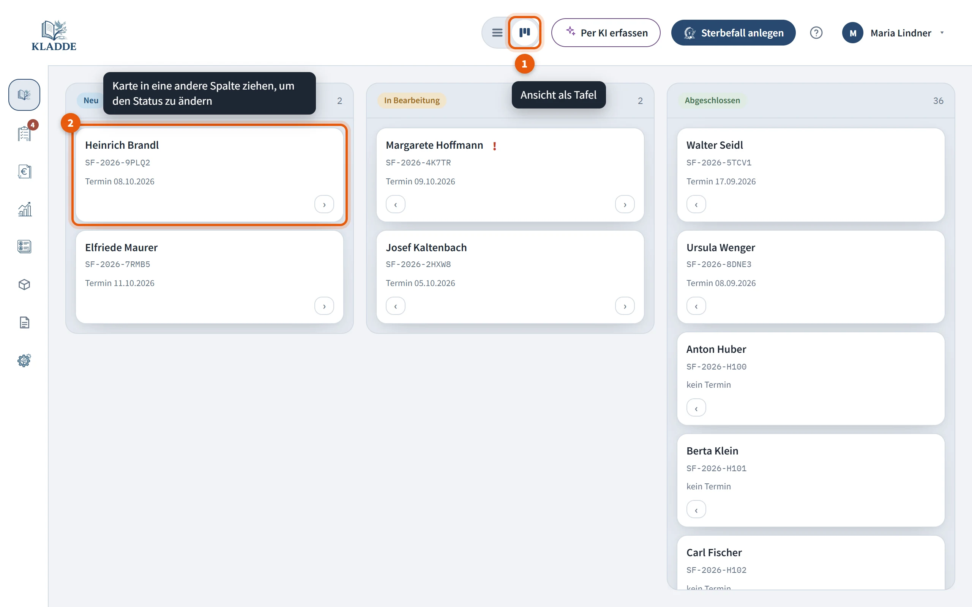Open documents page icon in sidebar
This screenshot has width=972, height=607.
tap(24, 322)
